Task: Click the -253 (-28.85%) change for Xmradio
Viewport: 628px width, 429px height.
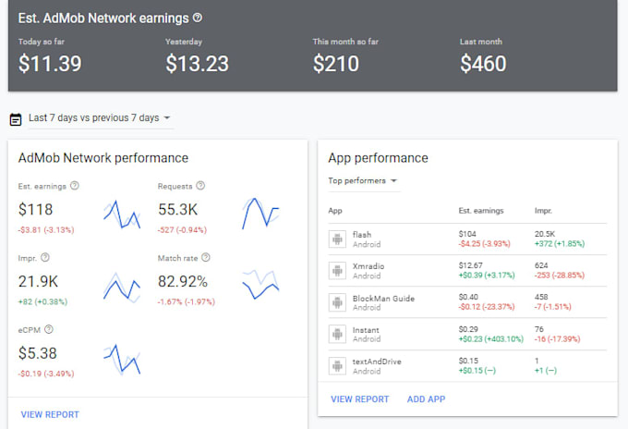Action: point(560,276)
